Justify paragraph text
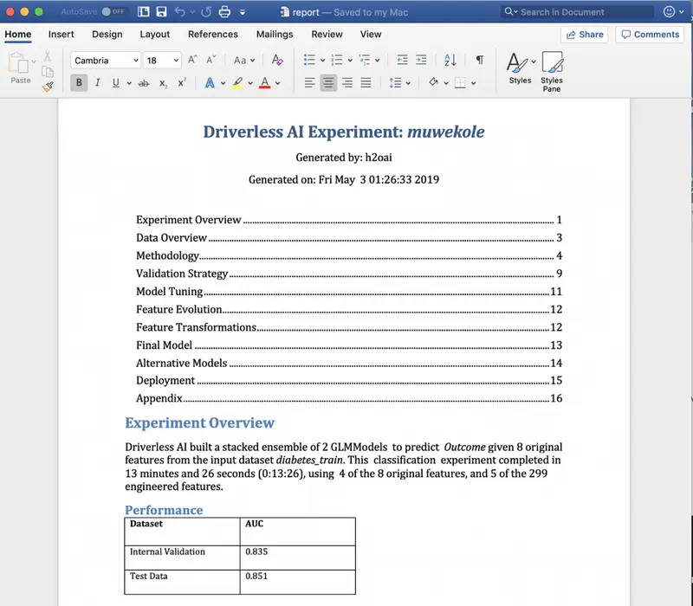 (366, 83)
